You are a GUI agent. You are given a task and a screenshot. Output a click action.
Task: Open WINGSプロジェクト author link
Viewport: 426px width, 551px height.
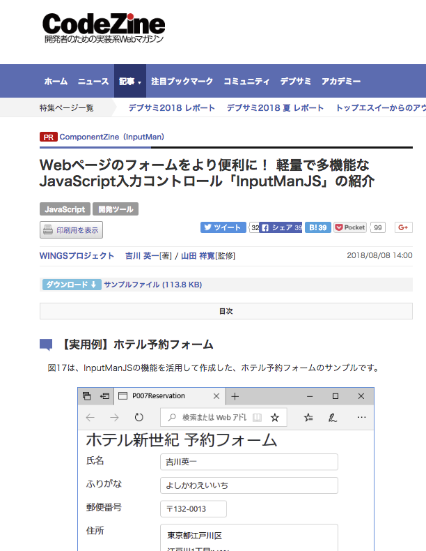point(77,256)
